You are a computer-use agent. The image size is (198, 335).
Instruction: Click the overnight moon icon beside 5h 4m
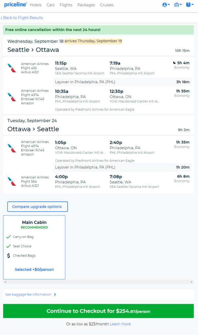(174, 63)
